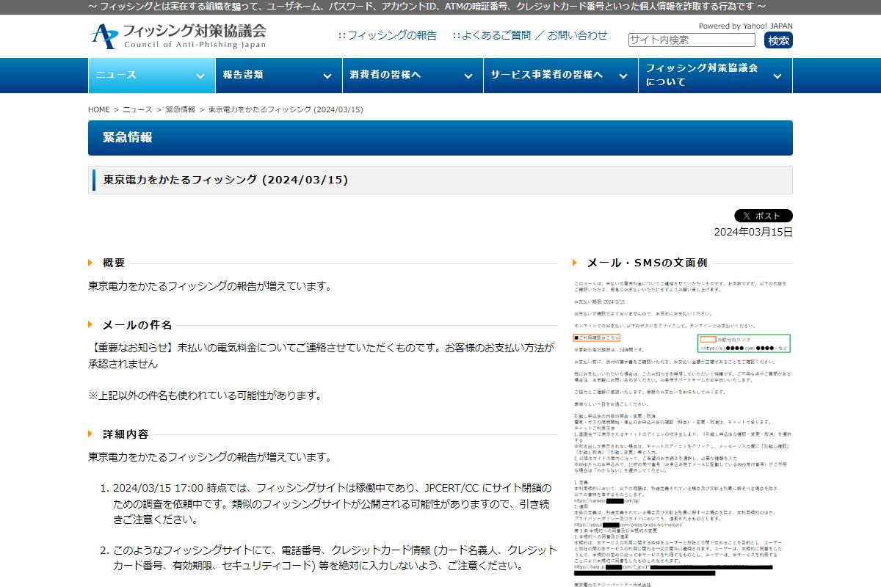Click the 緊急情報 blue banner heading

(x=440, y=138)
